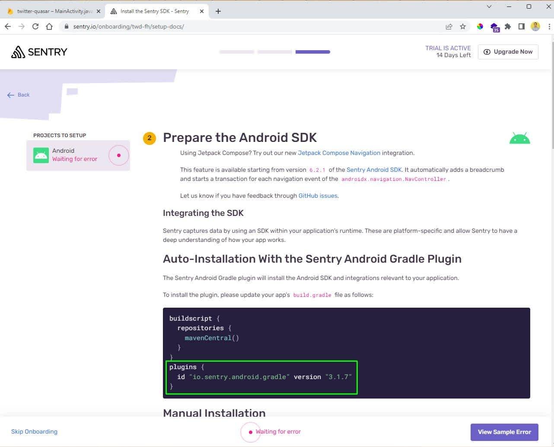Click the green Android robot header icon
Image resolution: width=554 pixels, height=447 pixels.
point(520,138)
